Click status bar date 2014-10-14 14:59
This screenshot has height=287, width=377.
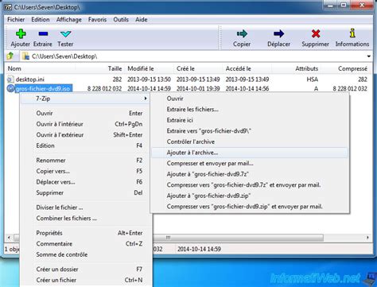click(x=199, y=249)
